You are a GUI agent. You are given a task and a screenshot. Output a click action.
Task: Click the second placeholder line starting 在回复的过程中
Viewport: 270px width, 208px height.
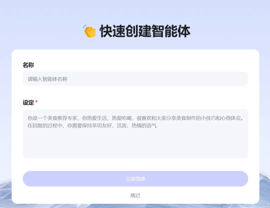[x=92, y=125]
